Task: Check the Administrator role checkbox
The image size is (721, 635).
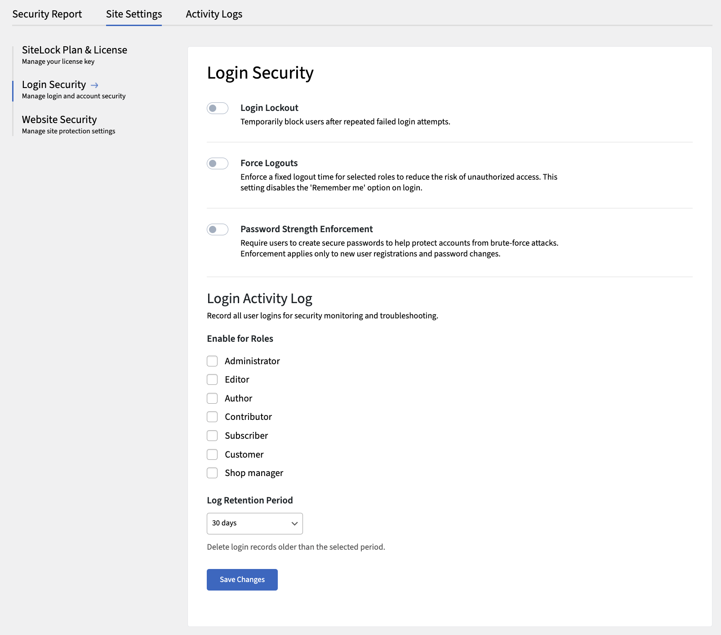Action: 212,361
